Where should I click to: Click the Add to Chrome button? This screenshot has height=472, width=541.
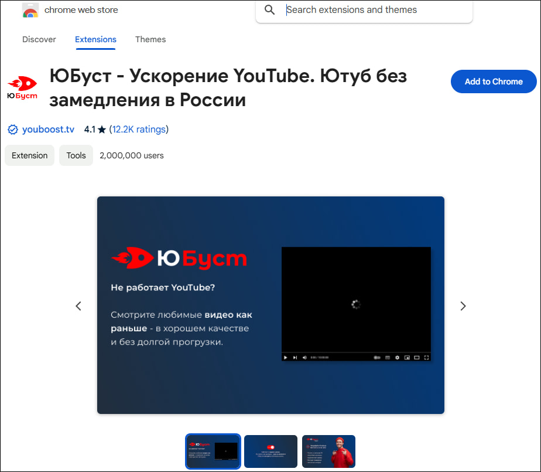(x=494, y=82)
